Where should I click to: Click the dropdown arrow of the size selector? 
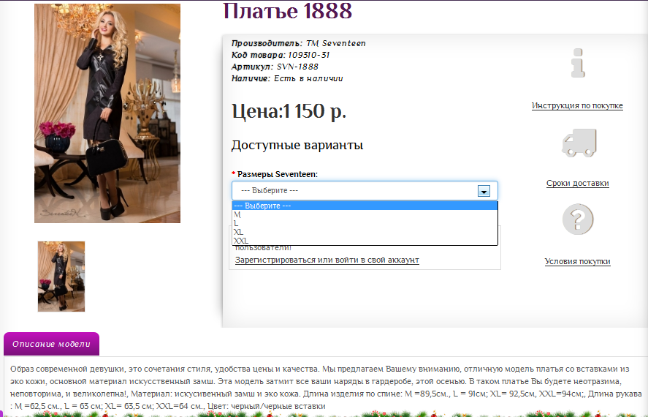click(484, 191)
